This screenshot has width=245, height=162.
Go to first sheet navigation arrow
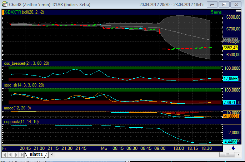(x=5, y=154)
